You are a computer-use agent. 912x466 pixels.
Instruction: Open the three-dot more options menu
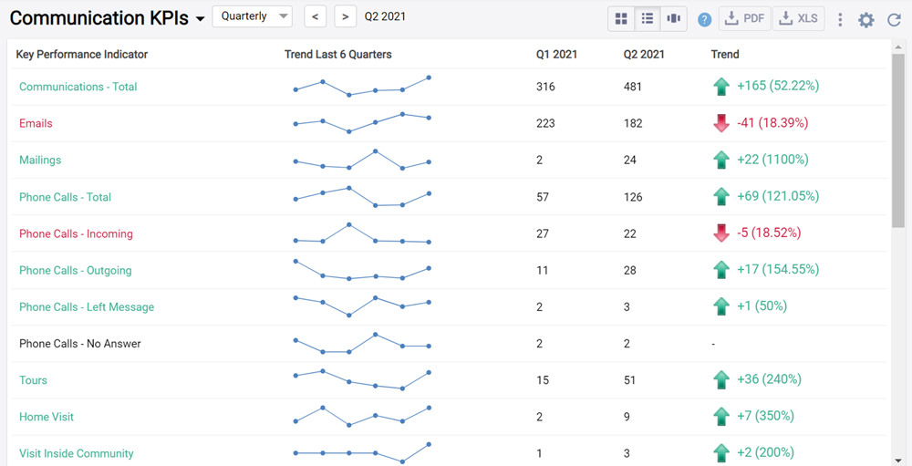(840, 20)
